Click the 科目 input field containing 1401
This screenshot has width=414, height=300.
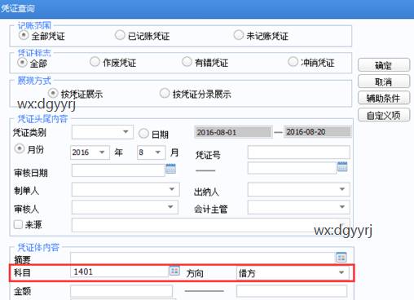tap(120, 271)
